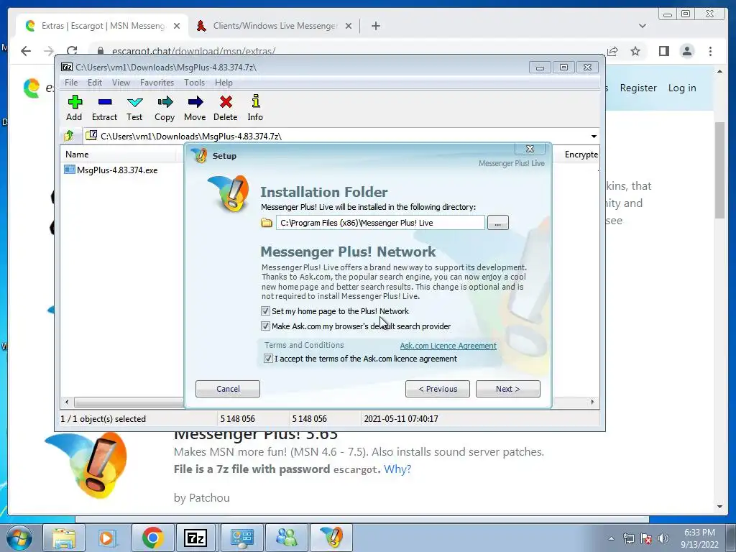Close the Extras Escargot tab
This screenshot has width=736, height=552.
point(177,26)
